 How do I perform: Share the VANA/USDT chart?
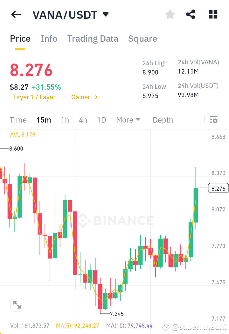coord(191,14)
